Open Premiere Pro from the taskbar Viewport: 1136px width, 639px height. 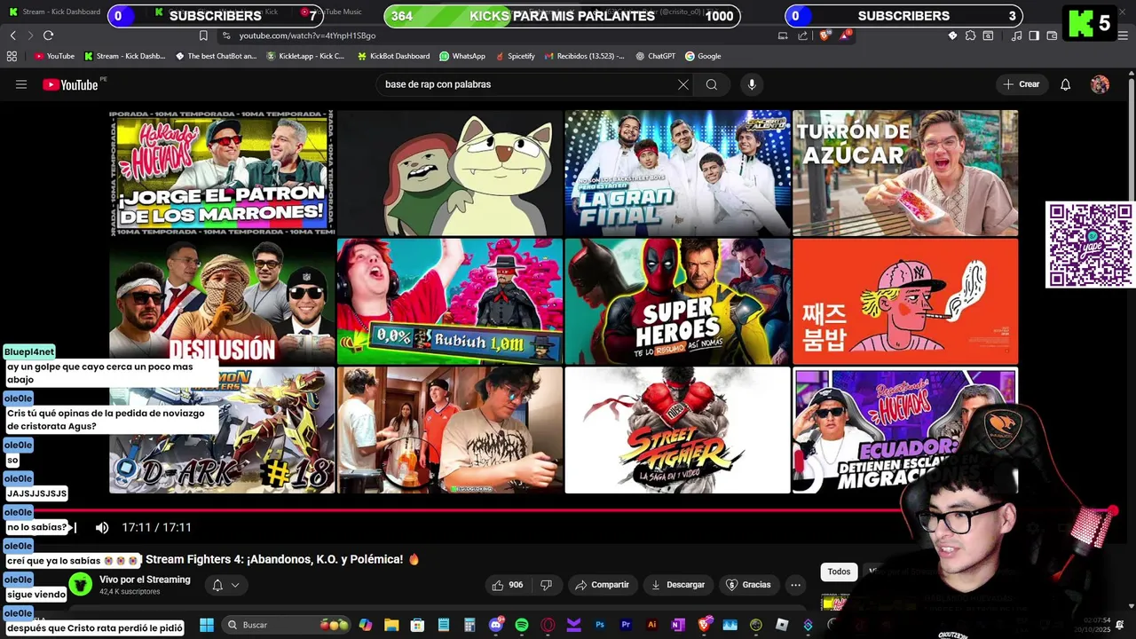tap(626, 625)
